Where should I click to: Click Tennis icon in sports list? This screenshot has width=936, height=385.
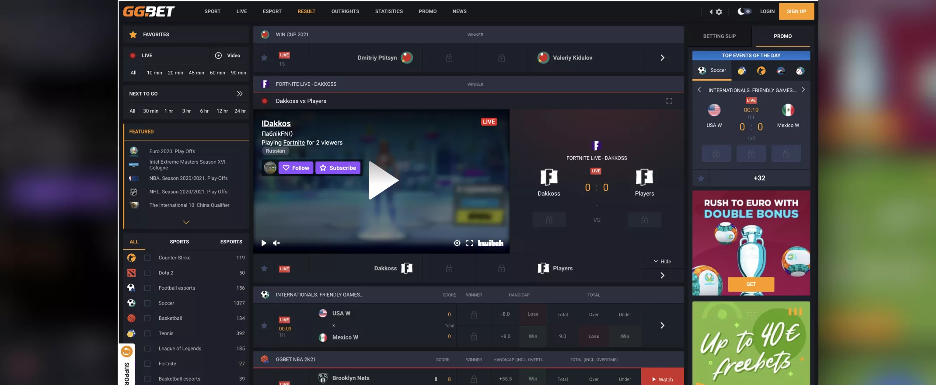pos(131,334)
